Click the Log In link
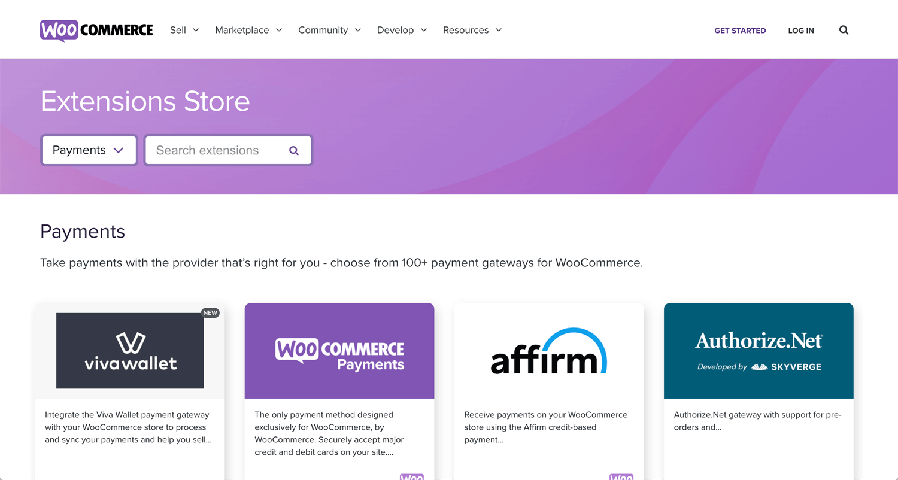Image resolution: width=898 pixels, height=480 pixels. (801, 31)
